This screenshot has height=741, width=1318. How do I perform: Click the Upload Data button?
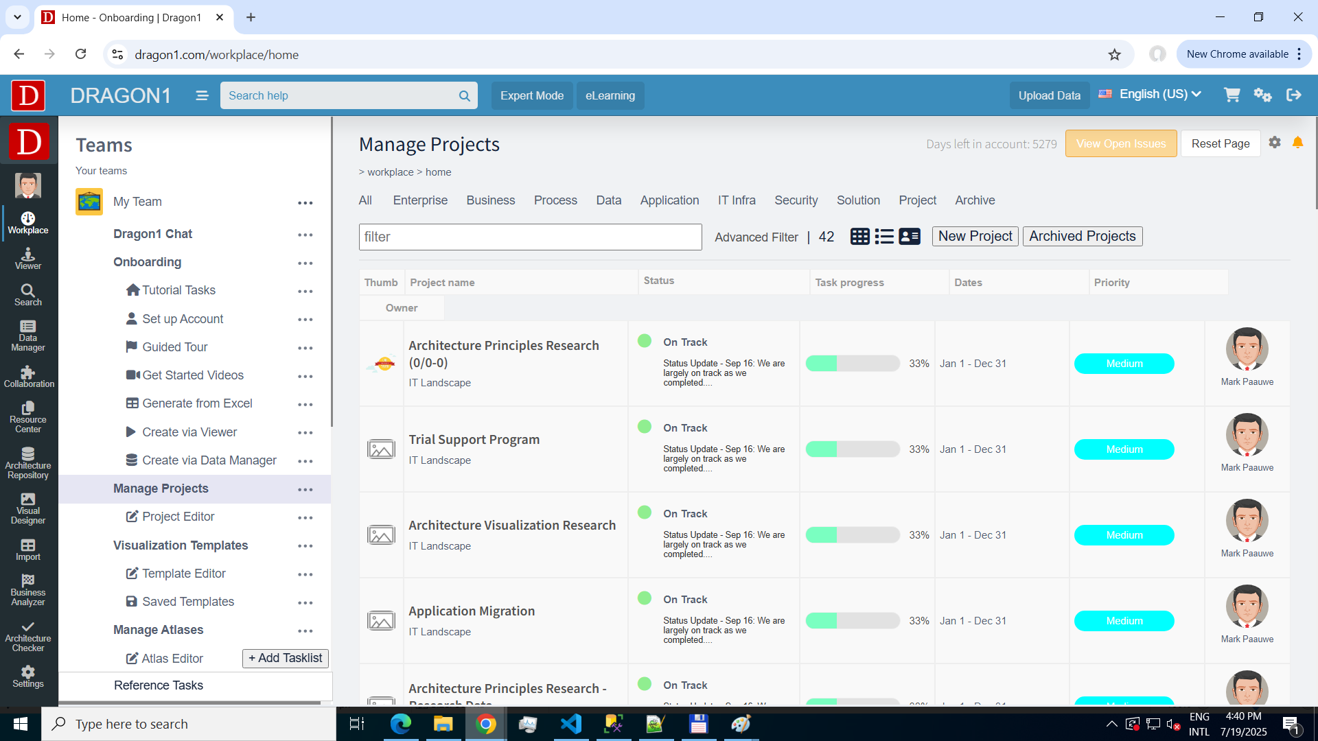point(1049,95)
